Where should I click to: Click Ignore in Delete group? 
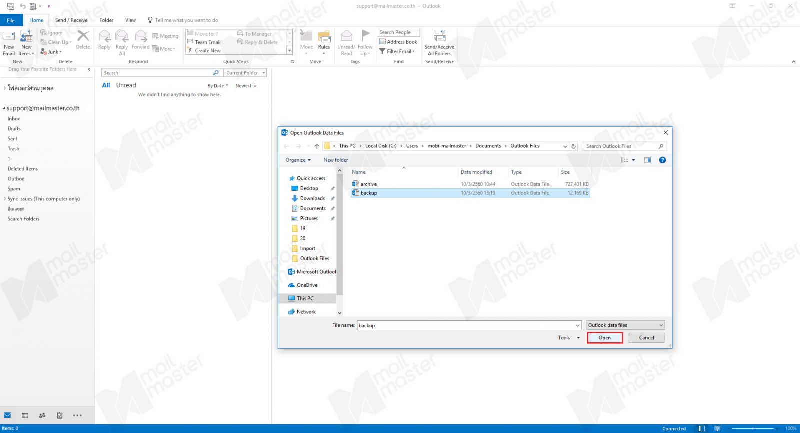(51, 33)
